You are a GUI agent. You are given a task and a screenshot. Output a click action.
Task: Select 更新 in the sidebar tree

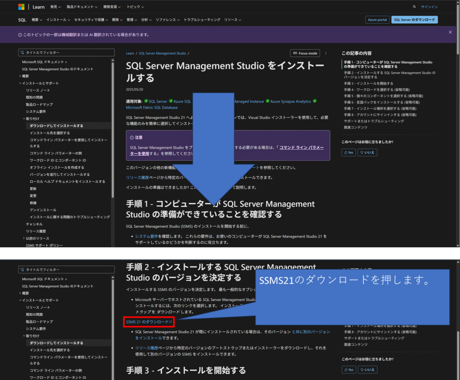coord(33,189)
